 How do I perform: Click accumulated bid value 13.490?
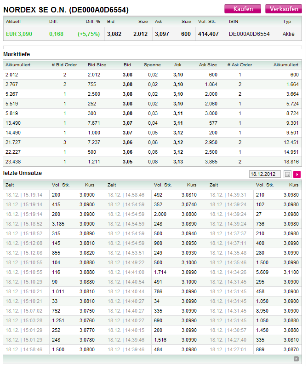click(13, 123)
